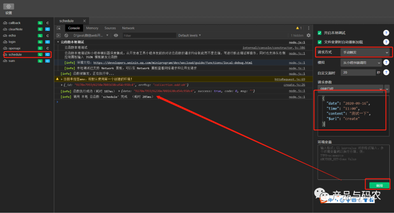
Task: Open the 请求参数 template dropdown
Action: [x=350, y=89]
